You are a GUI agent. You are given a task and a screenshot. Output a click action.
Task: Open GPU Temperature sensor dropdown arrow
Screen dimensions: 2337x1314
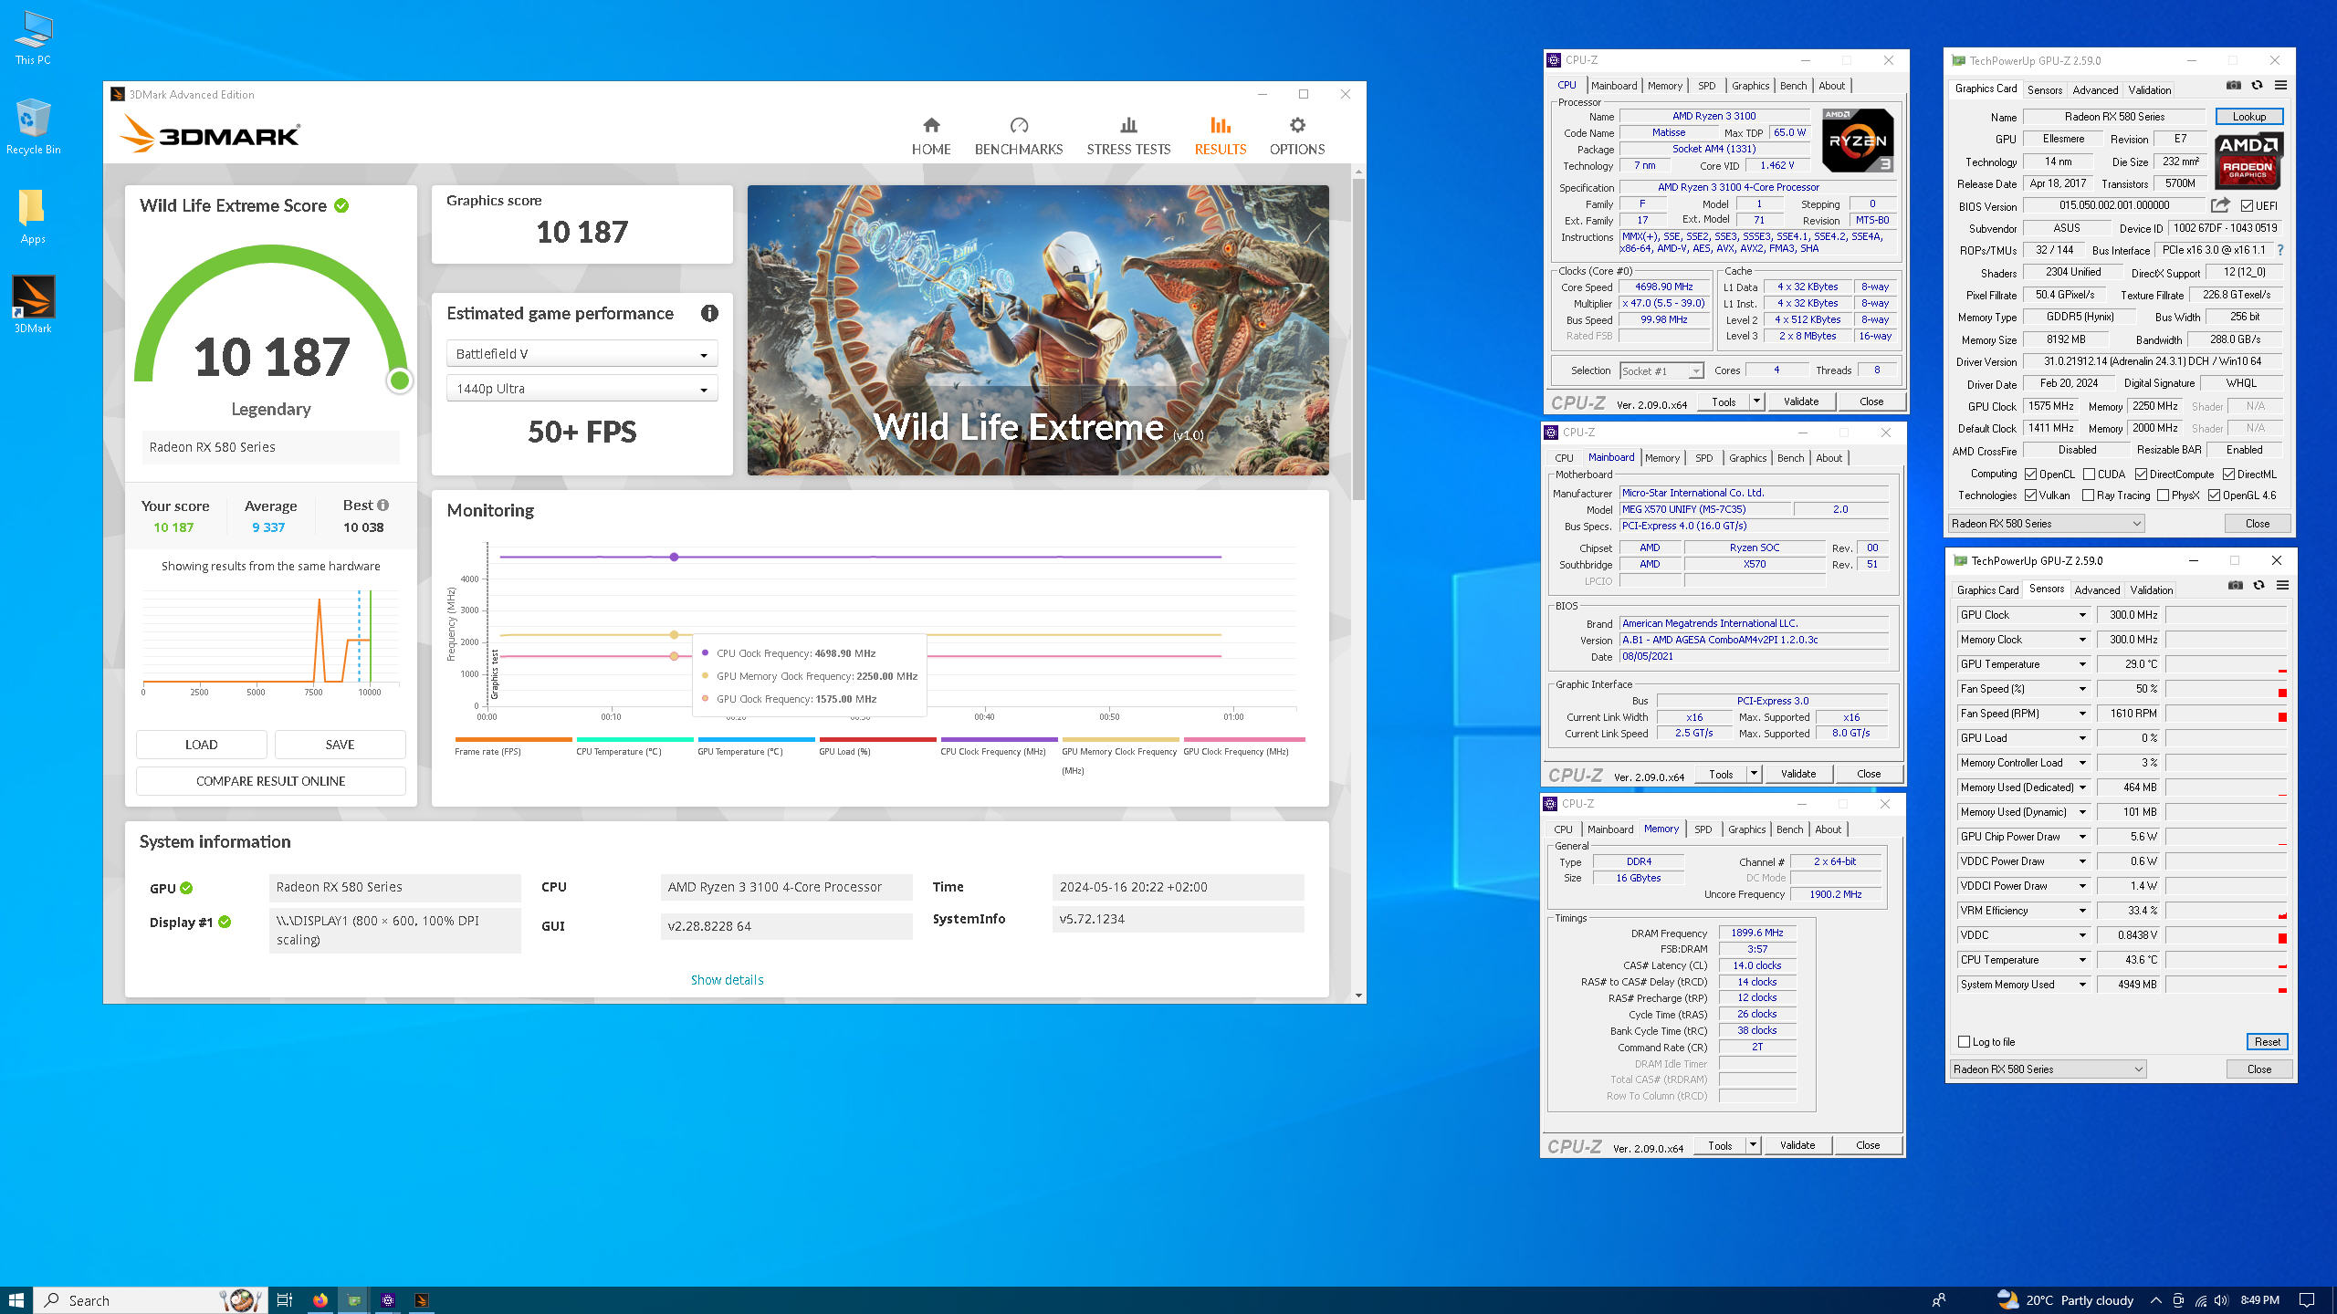[2082, 664]
